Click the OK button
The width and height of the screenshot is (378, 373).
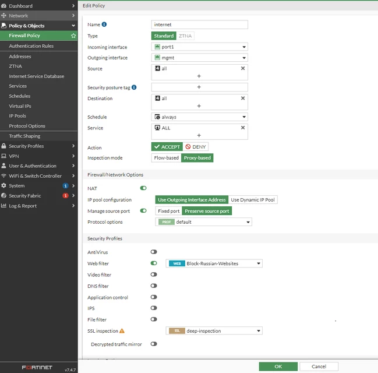[278, 367]
